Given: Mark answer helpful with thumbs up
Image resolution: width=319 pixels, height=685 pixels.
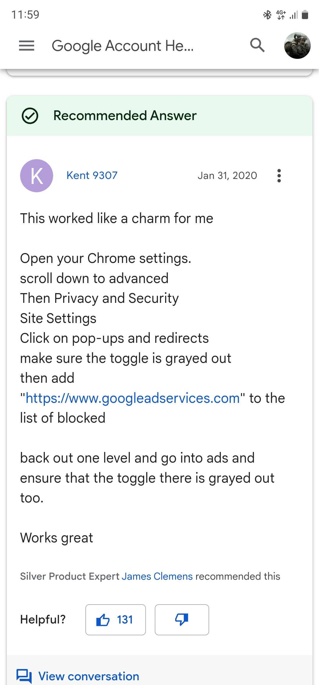Looking at the screenshot, I should click(115, 620).
